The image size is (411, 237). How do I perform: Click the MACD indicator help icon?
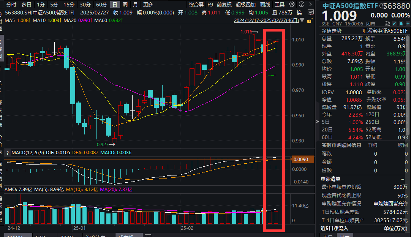tap(7, 152)
